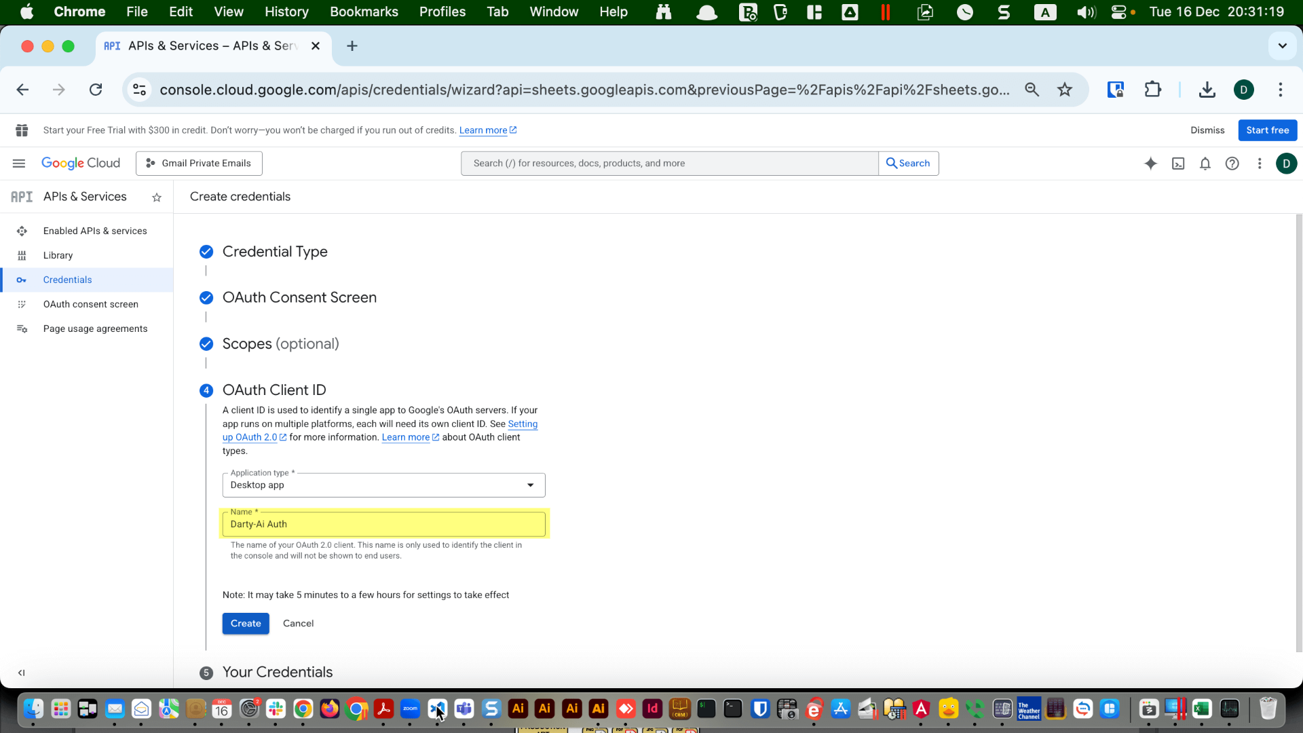The image size is (1303, 733).
Task: Open the navigation hamburger menu
Action: pos(18,163)
